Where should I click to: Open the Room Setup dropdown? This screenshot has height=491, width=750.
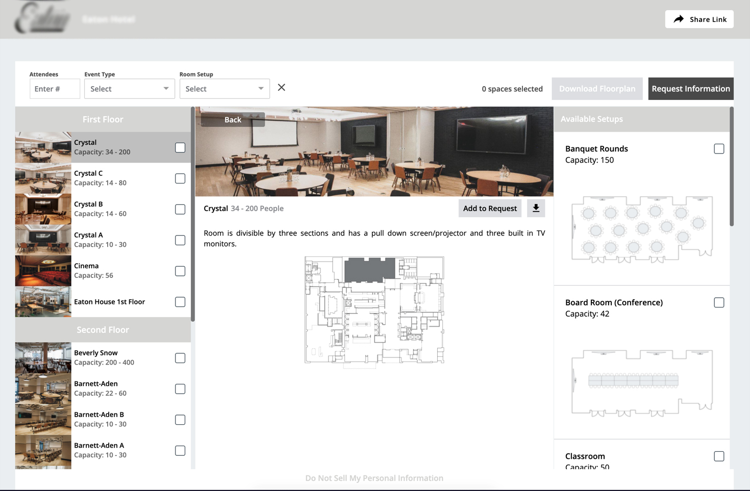point(224,89)
